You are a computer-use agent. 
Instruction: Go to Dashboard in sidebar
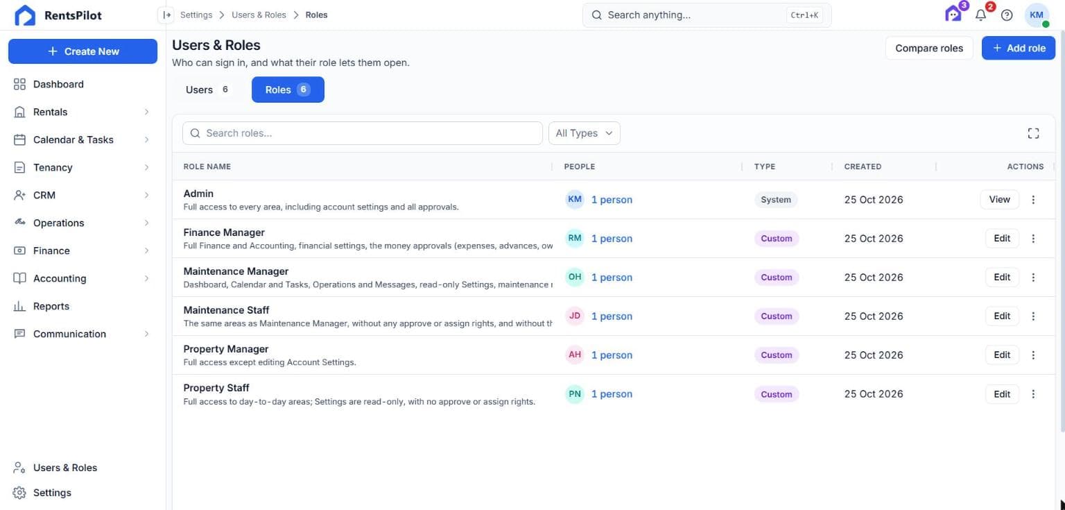[x=83, y=84]
